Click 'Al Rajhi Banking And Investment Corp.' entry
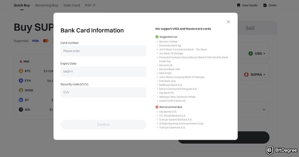 [181, 124]
